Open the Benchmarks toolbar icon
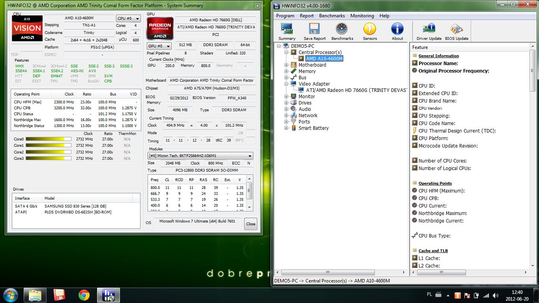 pos(342,31)
